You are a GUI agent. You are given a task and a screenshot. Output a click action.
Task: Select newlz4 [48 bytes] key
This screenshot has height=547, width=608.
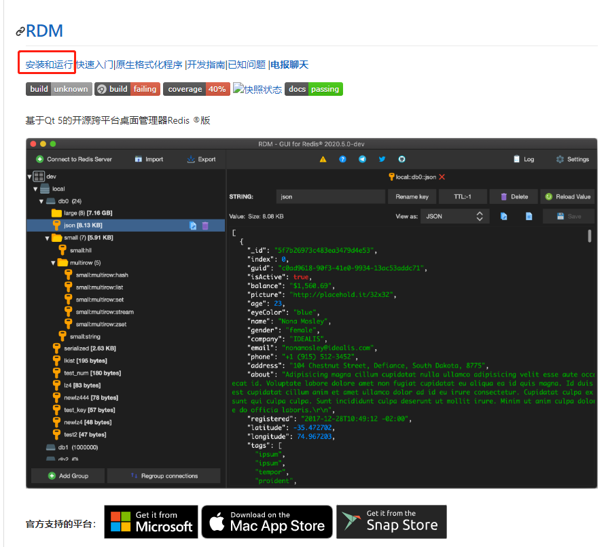click(x=82, y=422)
